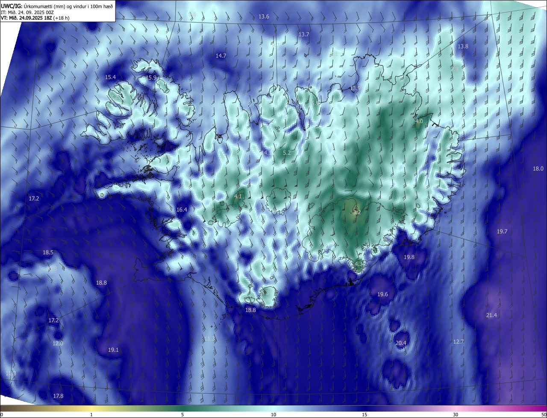Click the 13.7 value label
This screenshot has width=547, height=418.
click(304, 34)
